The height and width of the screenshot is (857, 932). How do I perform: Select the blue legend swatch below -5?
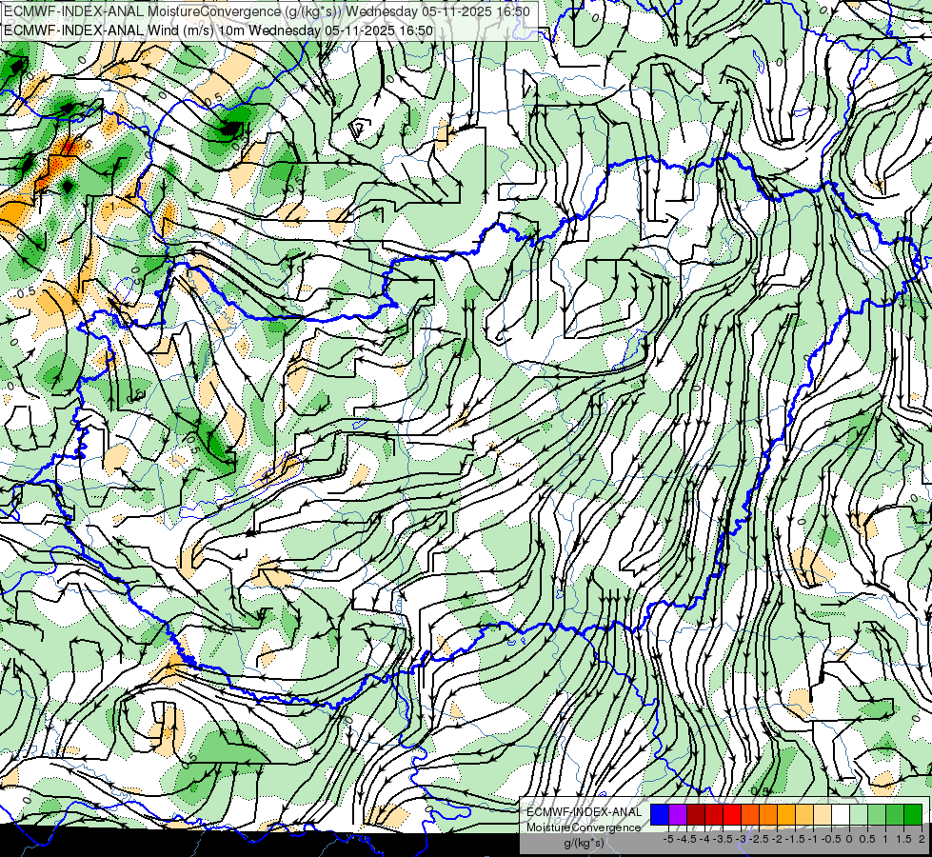pos(660,815)
